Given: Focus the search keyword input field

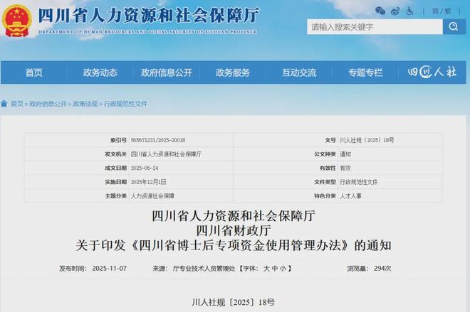Looking at the screenshot, I should point(375,26).
